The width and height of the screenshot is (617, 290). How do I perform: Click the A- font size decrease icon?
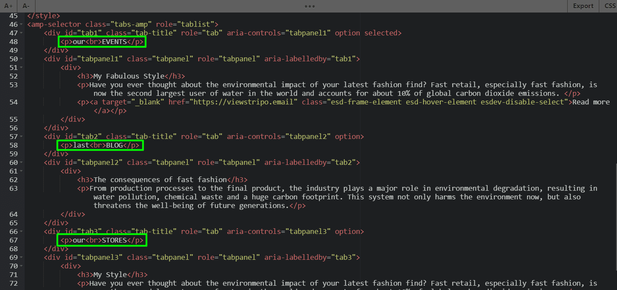[25, 6]
